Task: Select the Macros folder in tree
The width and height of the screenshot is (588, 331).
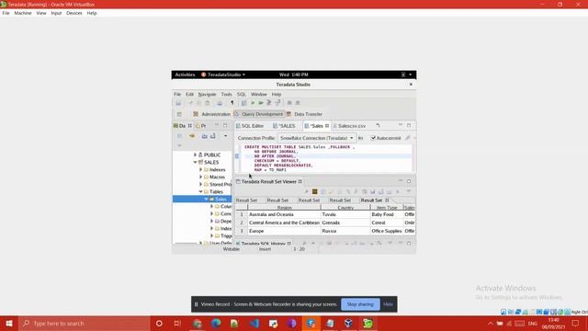Action: [x=217, y=177]
